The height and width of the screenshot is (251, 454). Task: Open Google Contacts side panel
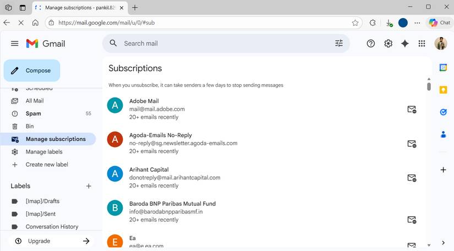click(x=443, y=134)
